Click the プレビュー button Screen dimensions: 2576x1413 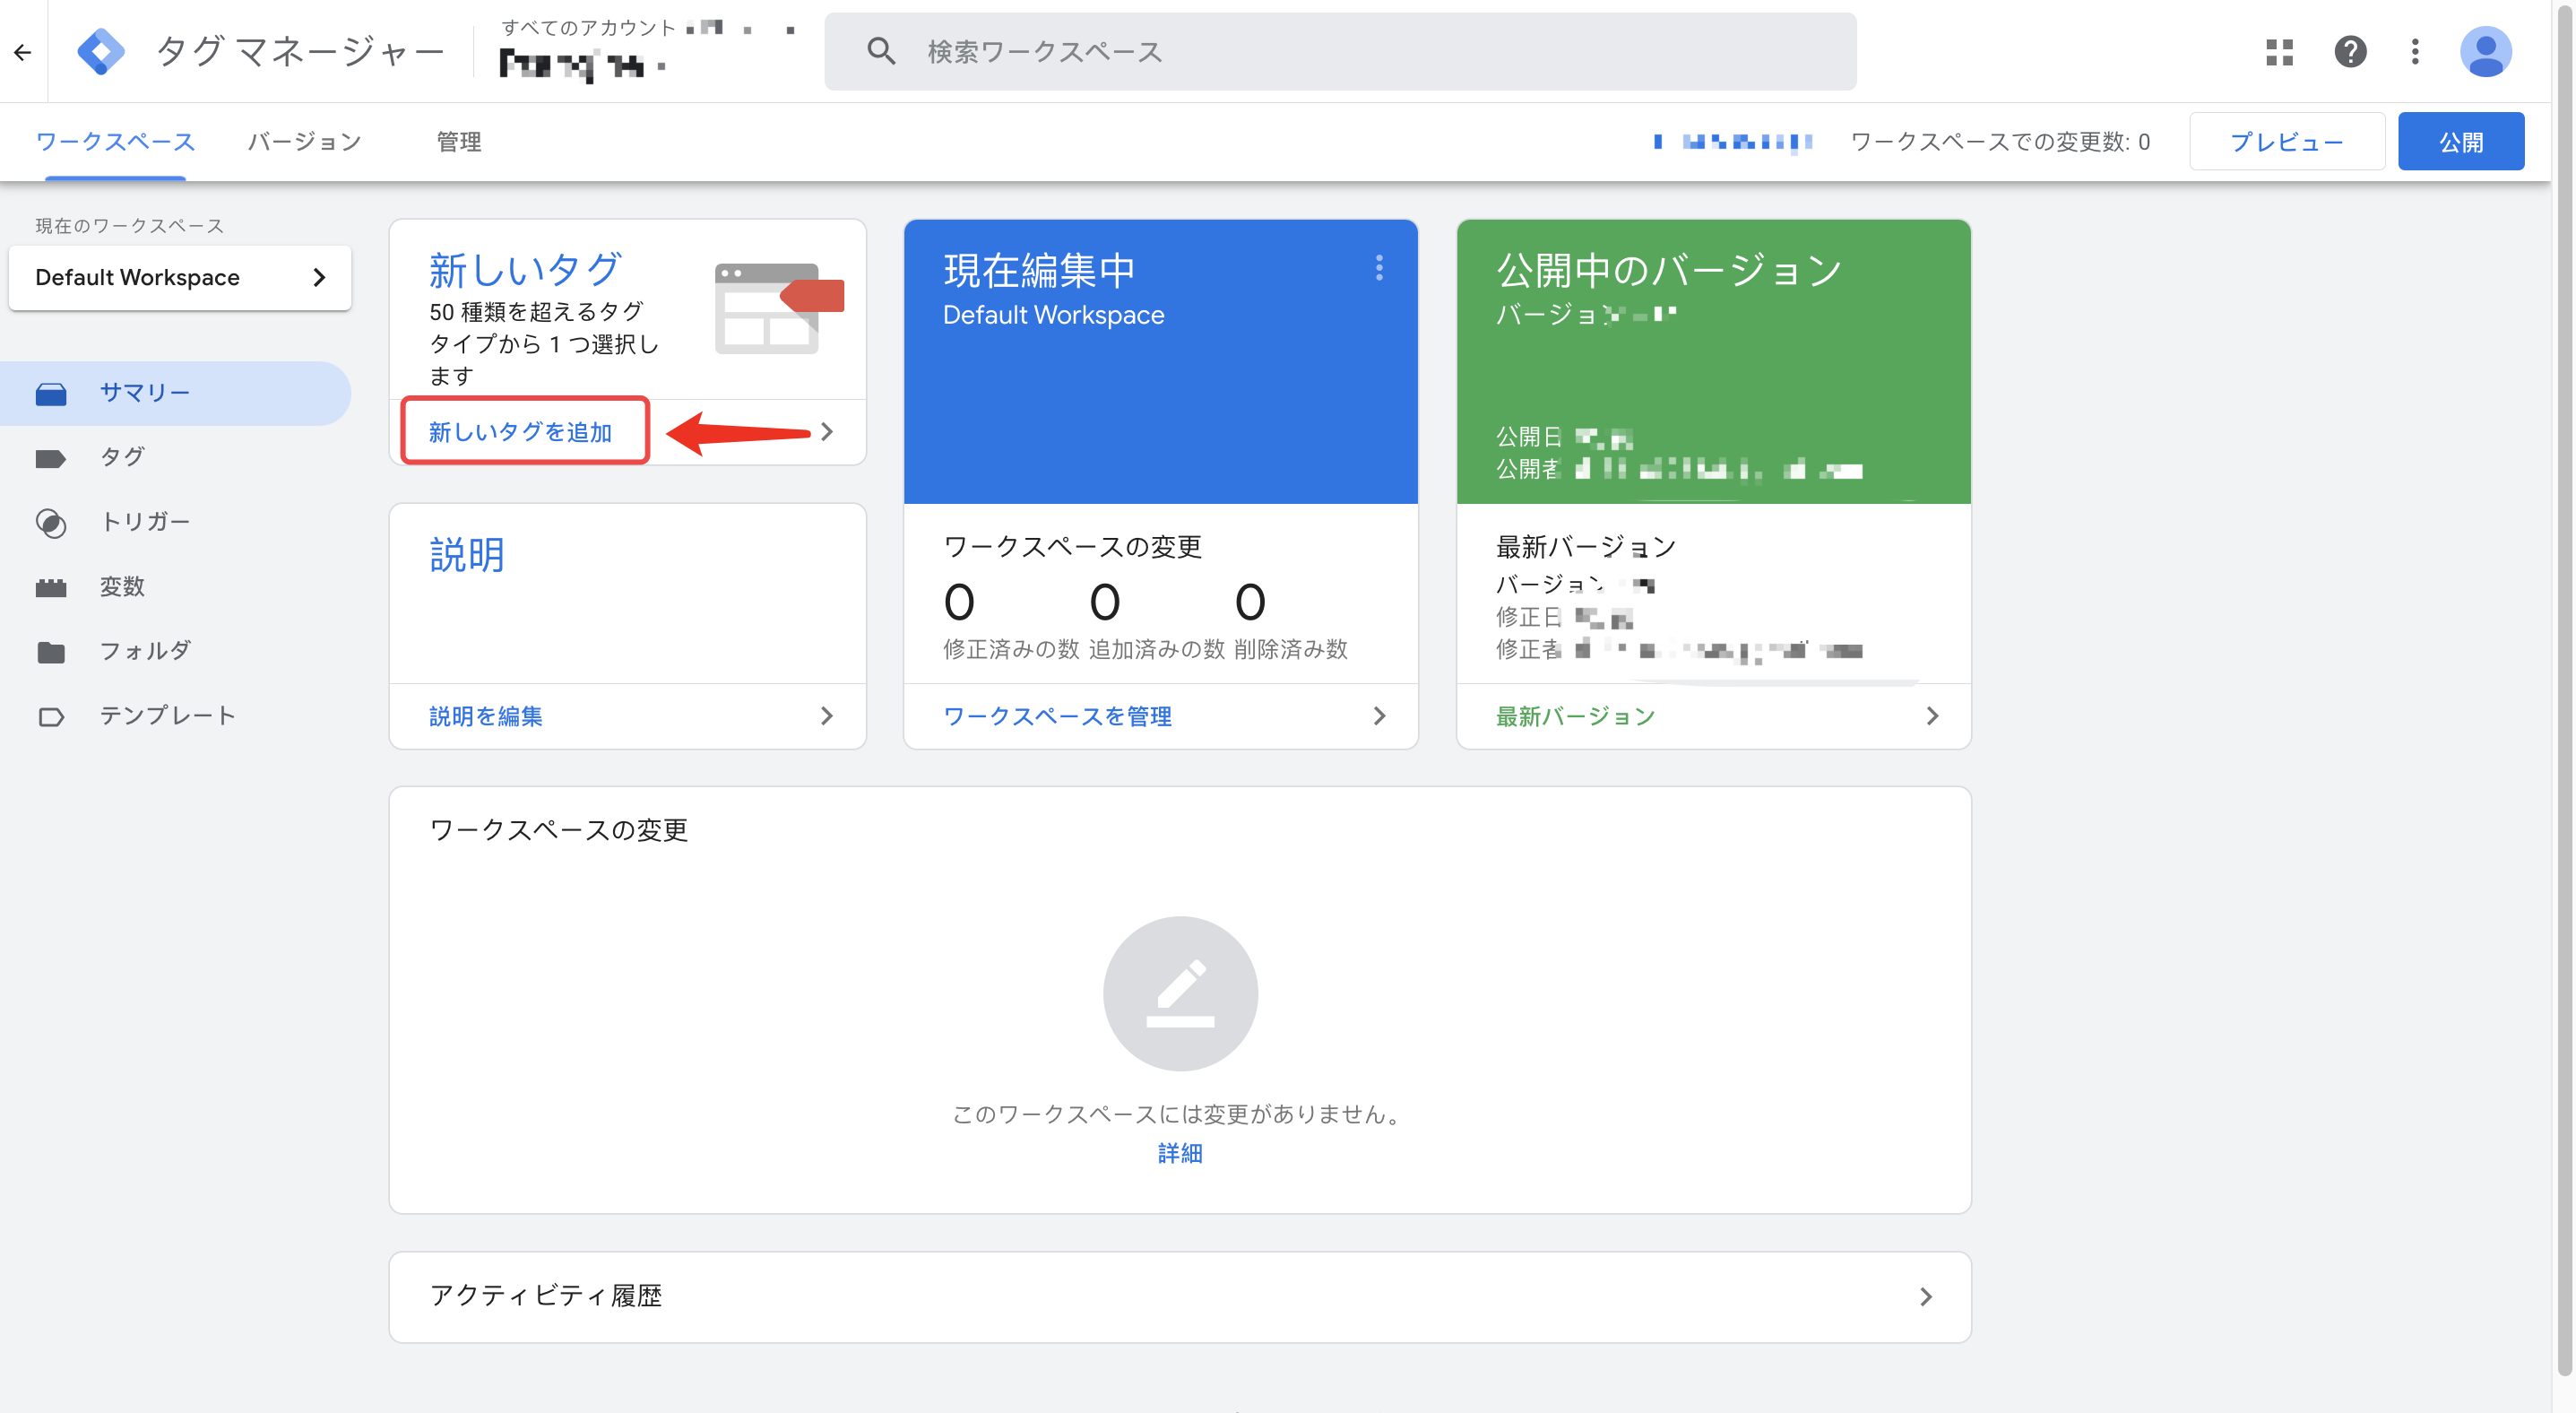pos(2287,142)
